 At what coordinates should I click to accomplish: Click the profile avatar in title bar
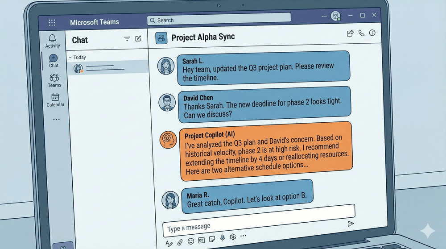pos(335,16)
